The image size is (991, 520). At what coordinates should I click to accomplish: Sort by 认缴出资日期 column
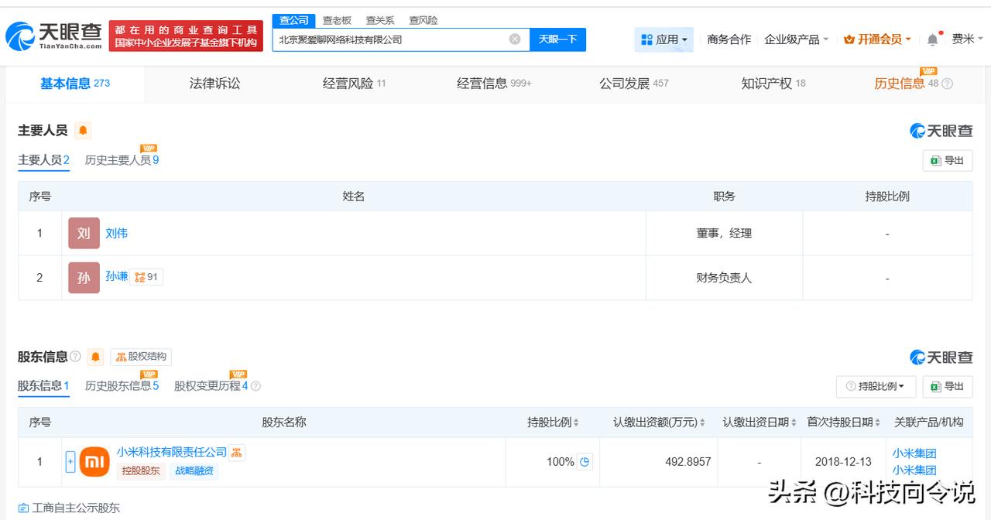pos(794,422)
